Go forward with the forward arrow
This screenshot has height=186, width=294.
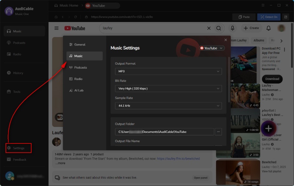(69, 17)
